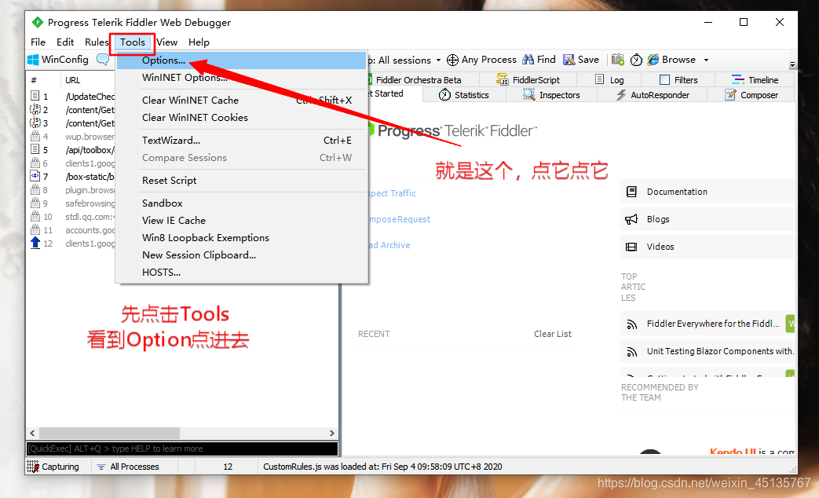Switch to the Composer tab
The height and width of the screenshot is (498, 819).
[751, 95]
